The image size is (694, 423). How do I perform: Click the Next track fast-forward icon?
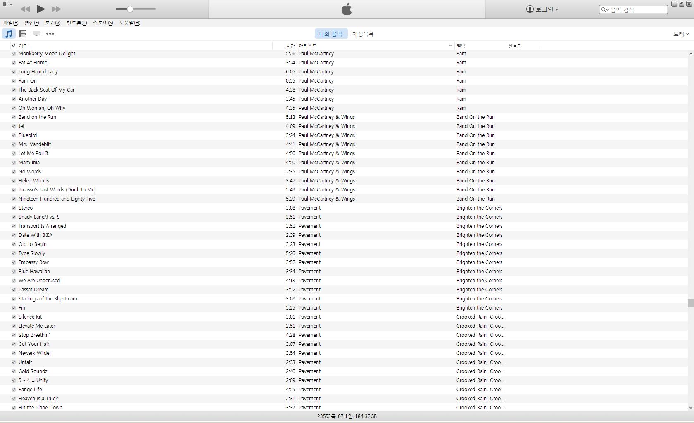[56, 9]
